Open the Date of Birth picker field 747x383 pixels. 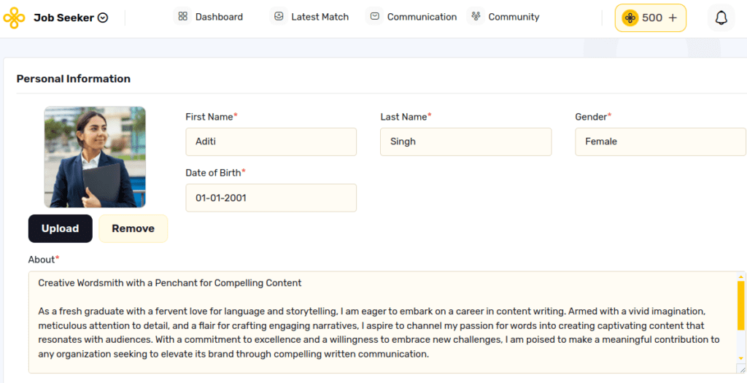click(271, 198)
